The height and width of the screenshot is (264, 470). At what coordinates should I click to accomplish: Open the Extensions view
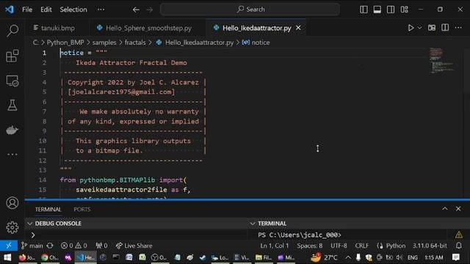click(12, 56)
